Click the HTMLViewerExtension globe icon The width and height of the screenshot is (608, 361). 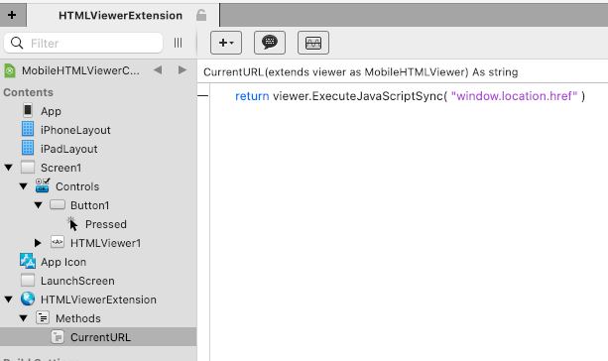click(28, 299)
